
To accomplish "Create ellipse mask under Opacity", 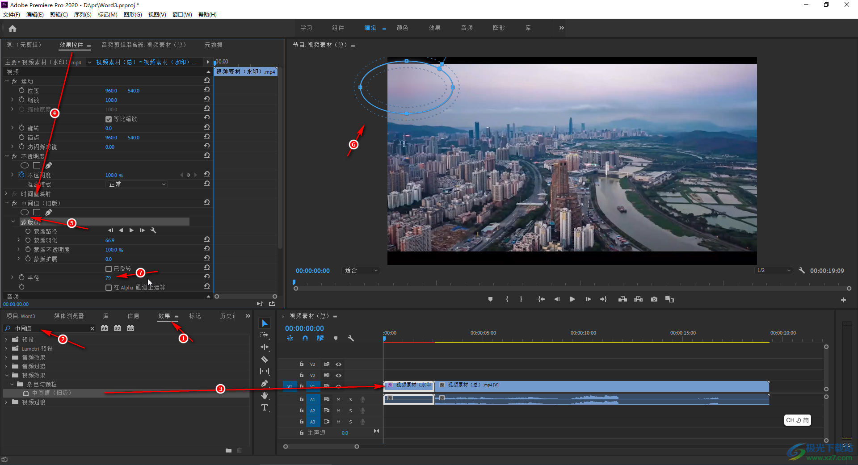I will [x=25, y=165].
